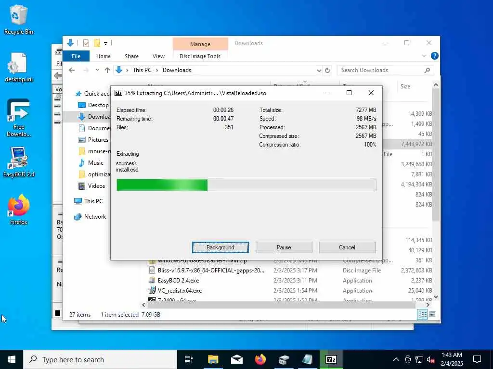Image resolution: width=493 pixels, height=369 pixels.
Task: Click the Search Downloads field
Action: 385,70
